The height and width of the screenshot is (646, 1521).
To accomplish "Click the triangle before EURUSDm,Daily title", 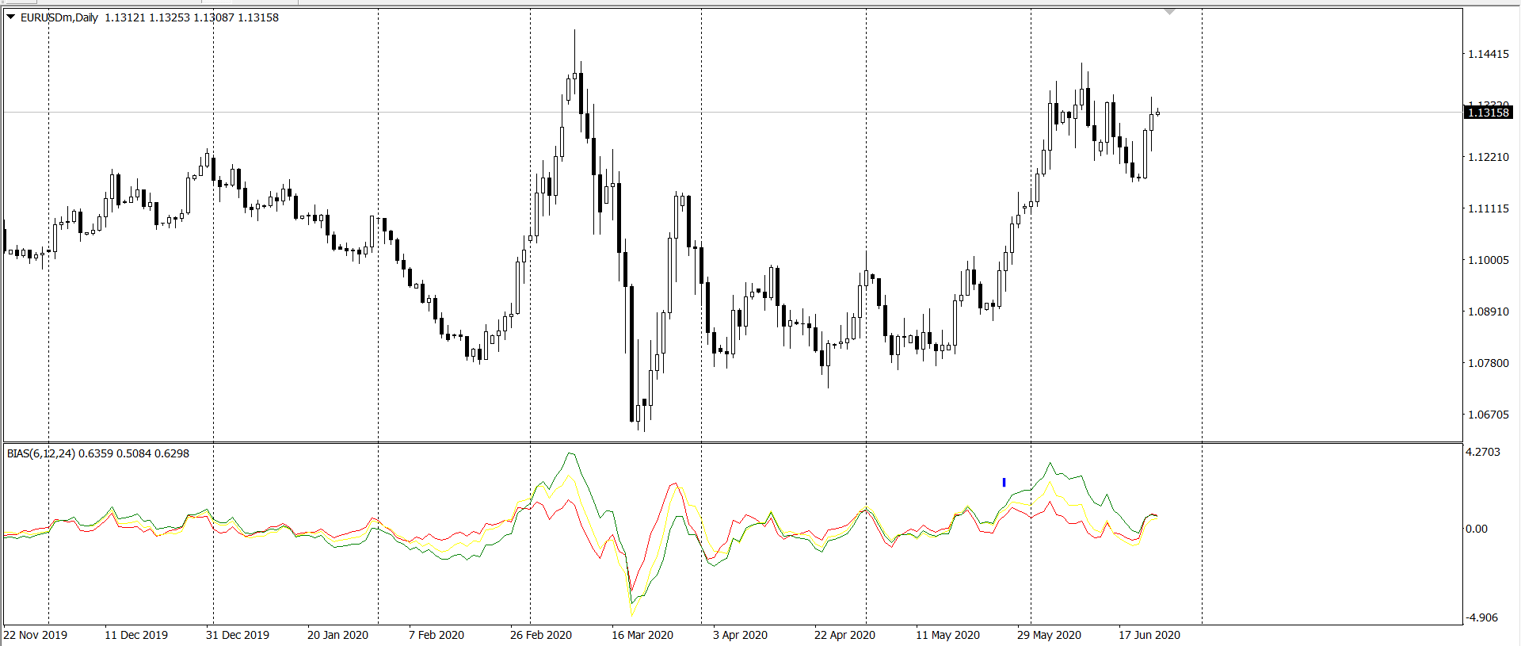I will [11, 17].
